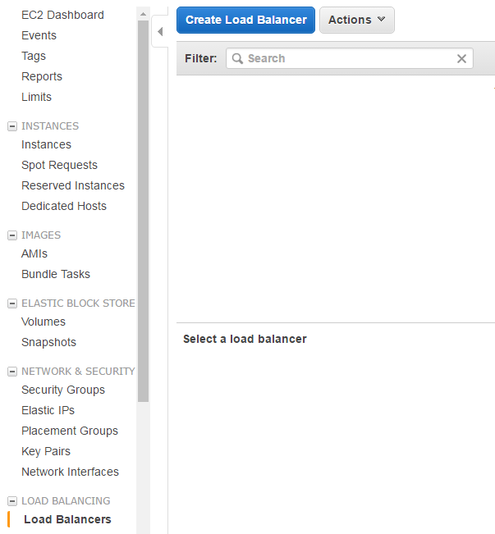
Task: Clear the filter with the X icon
Action: click(x=461, y=58)
